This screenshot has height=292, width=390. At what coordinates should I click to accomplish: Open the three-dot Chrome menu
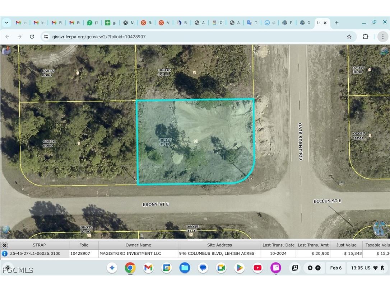[383, 37]
